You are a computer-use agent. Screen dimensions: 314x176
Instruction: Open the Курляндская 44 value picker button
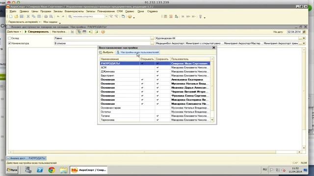pyautogui.click(x=300, y=38)
